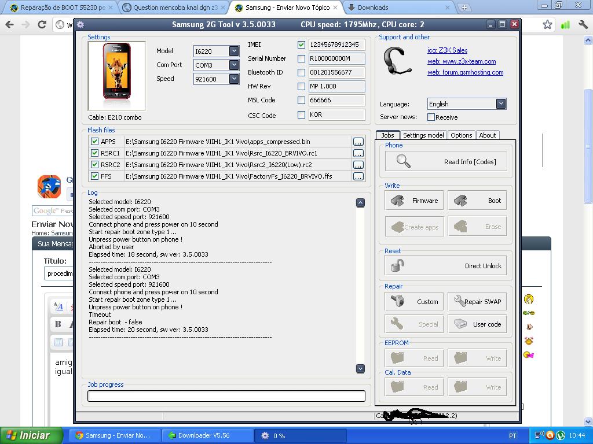The width and height of the screenshot is (593, 444).
Task: Click the Samsung - Enviar No... taskbar item
Action: [x=115, y=435]
